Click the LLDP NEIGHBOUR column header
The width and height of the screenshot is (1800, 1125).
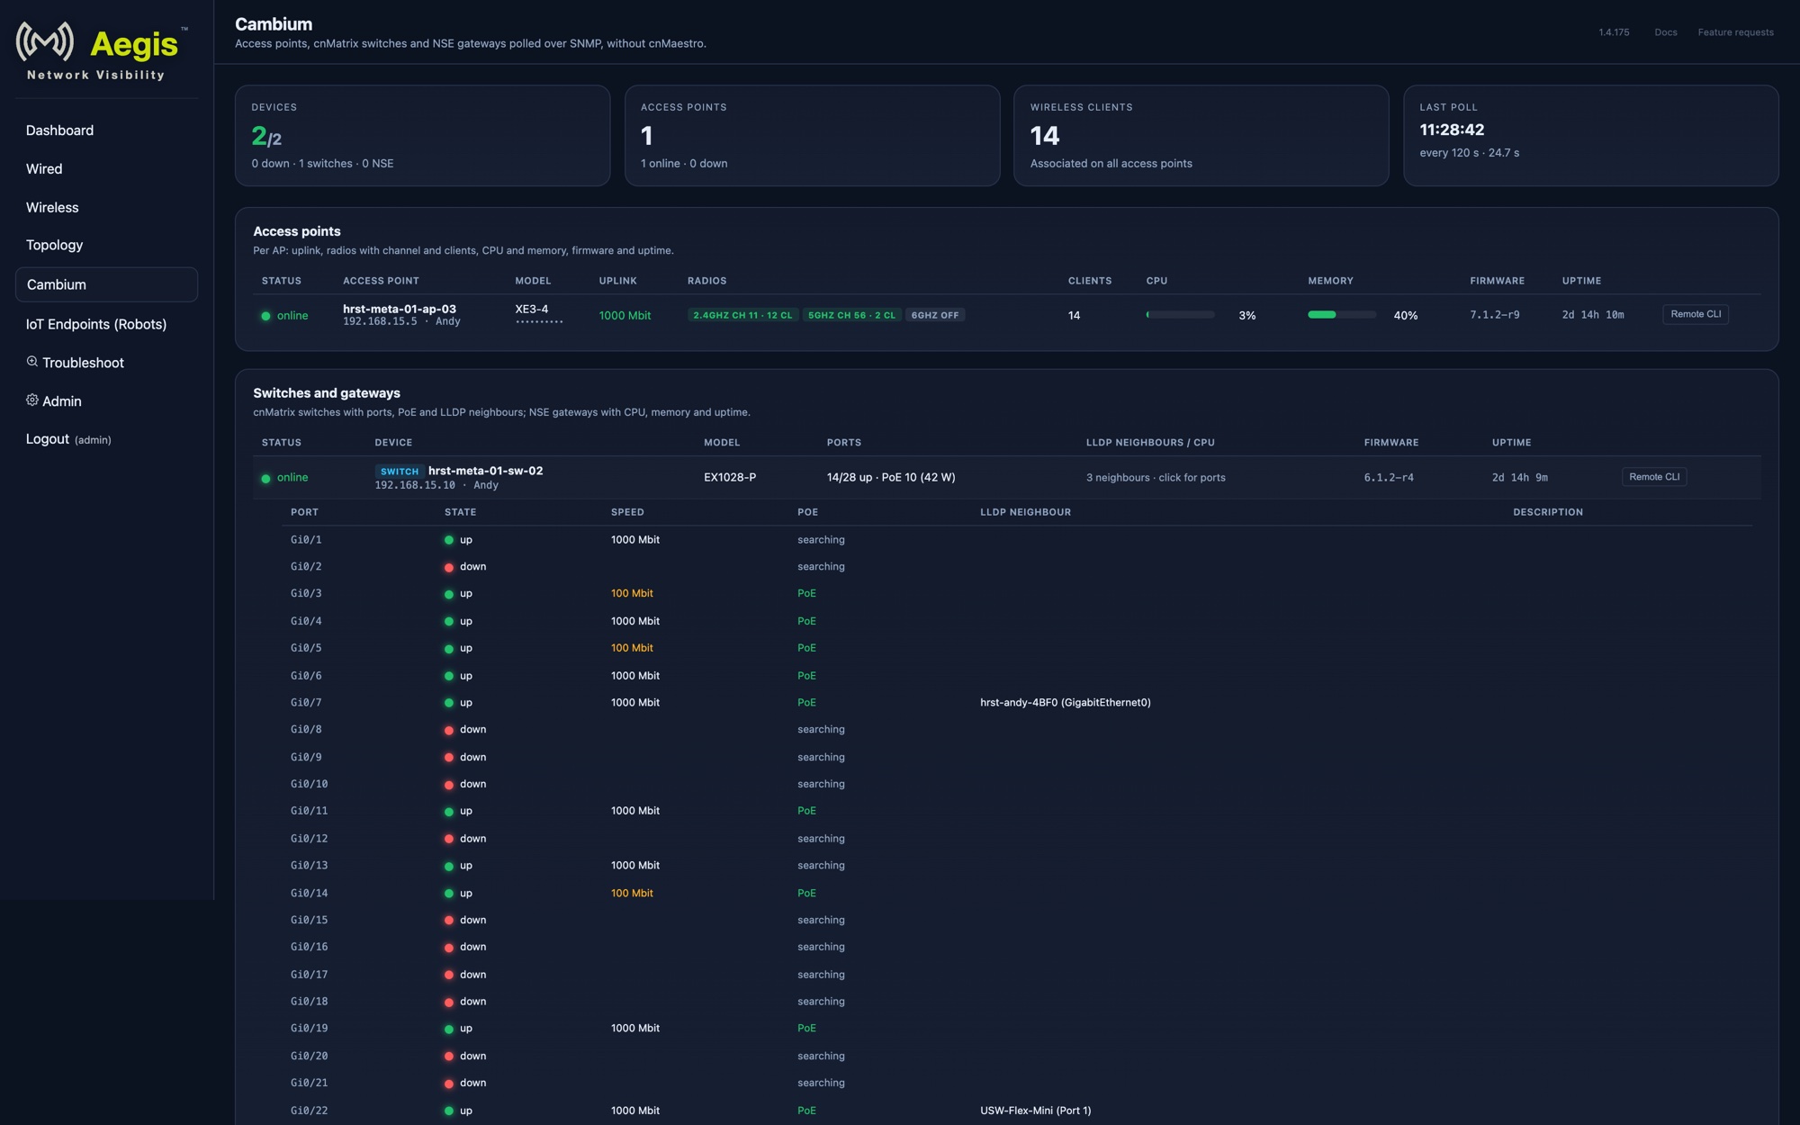click(1025, 512)
